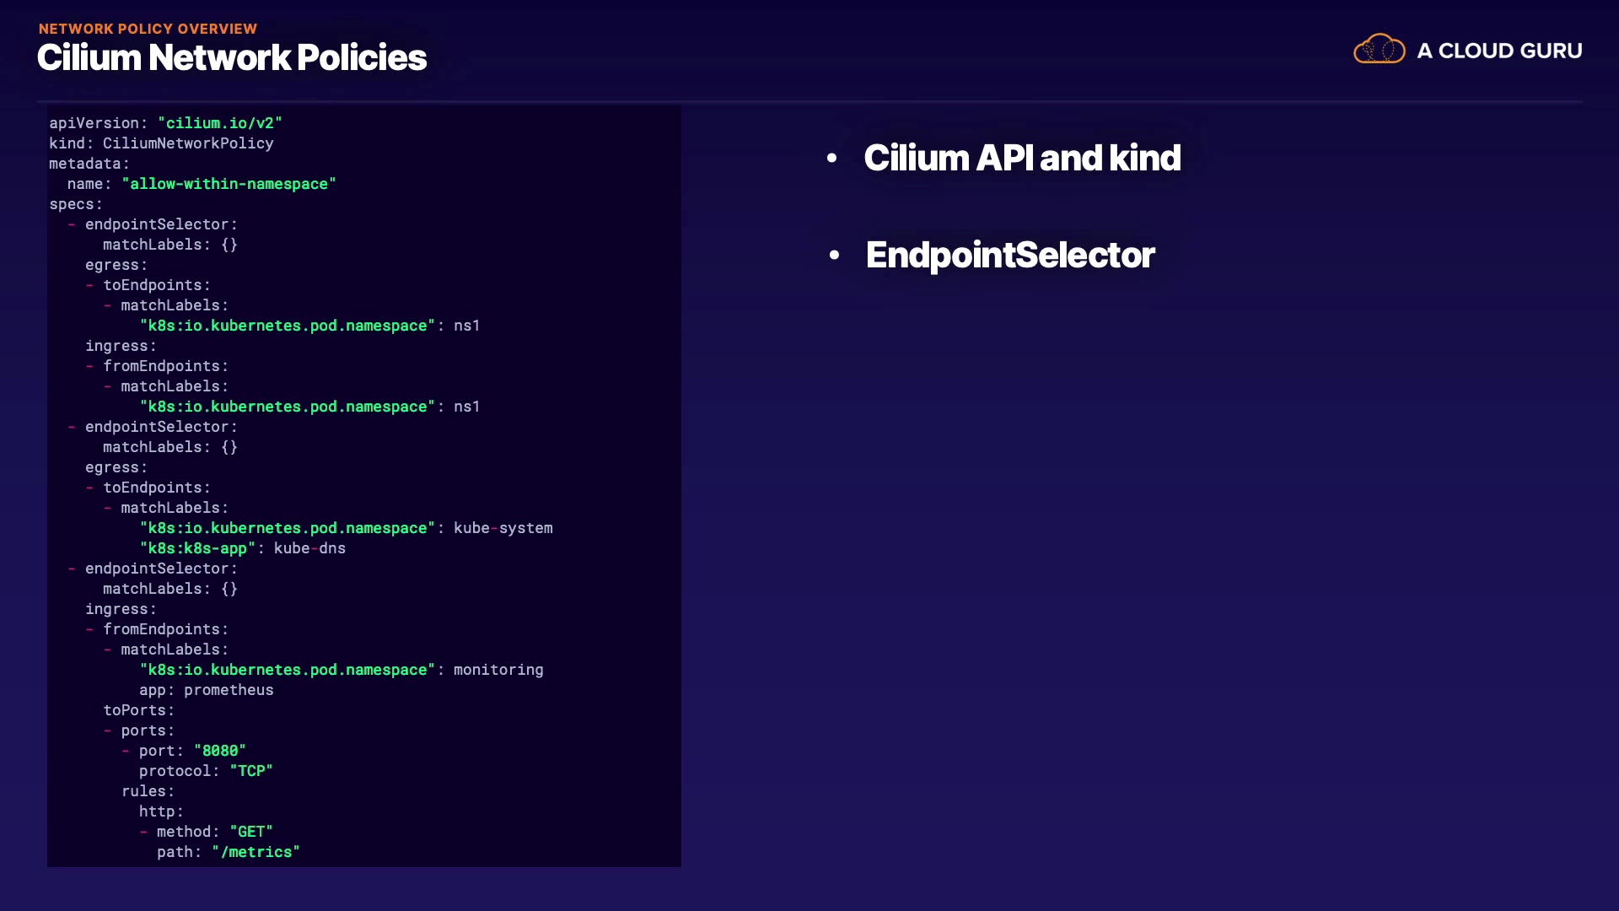Click the "allow-within-namespace" name string
Screen dimensions: 1619x911
[229, 184]
